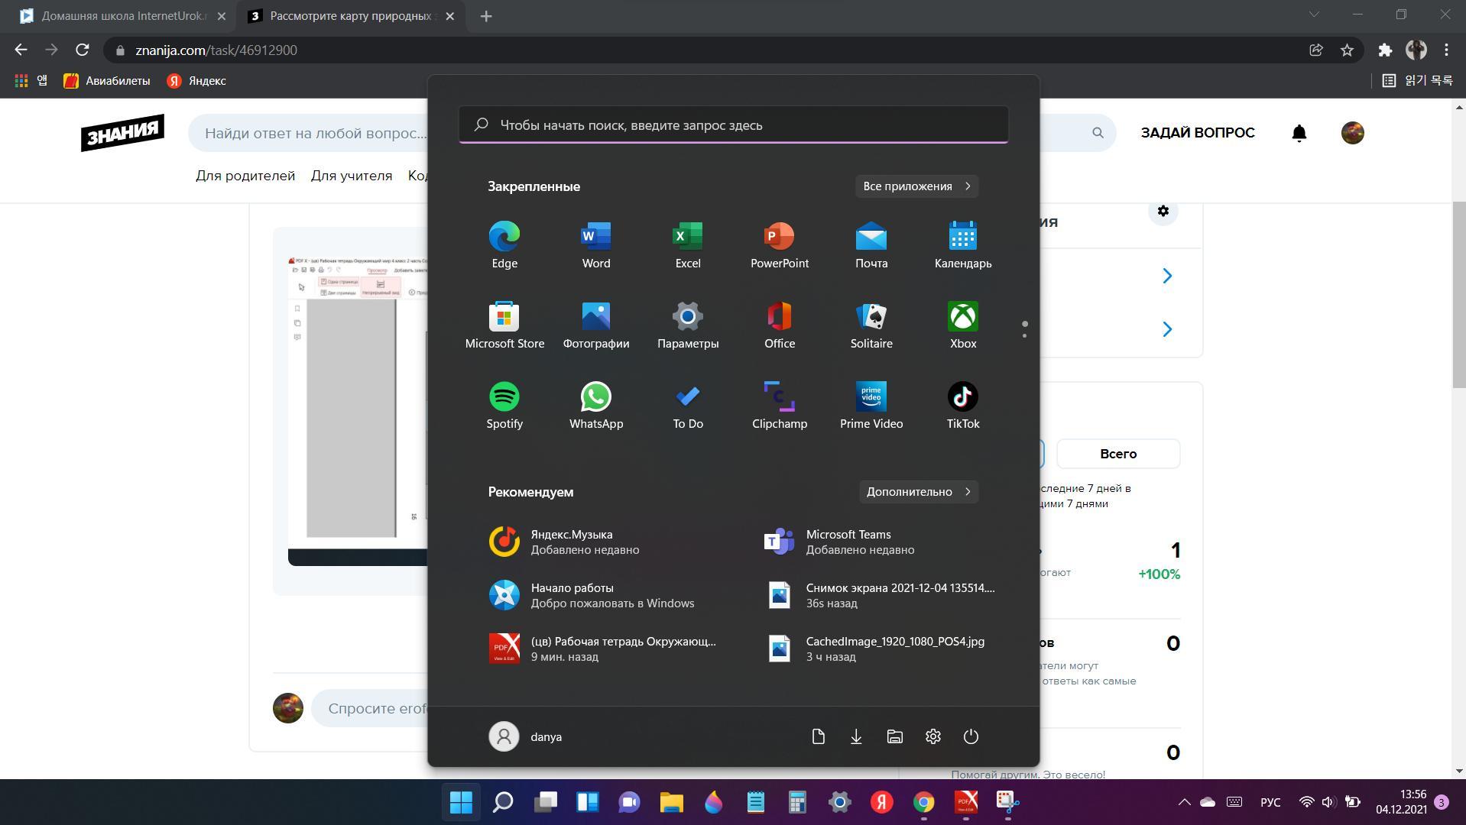Open Znanija notifications bell
This screenshot has width=1466, height=825.
[1299, 133]
